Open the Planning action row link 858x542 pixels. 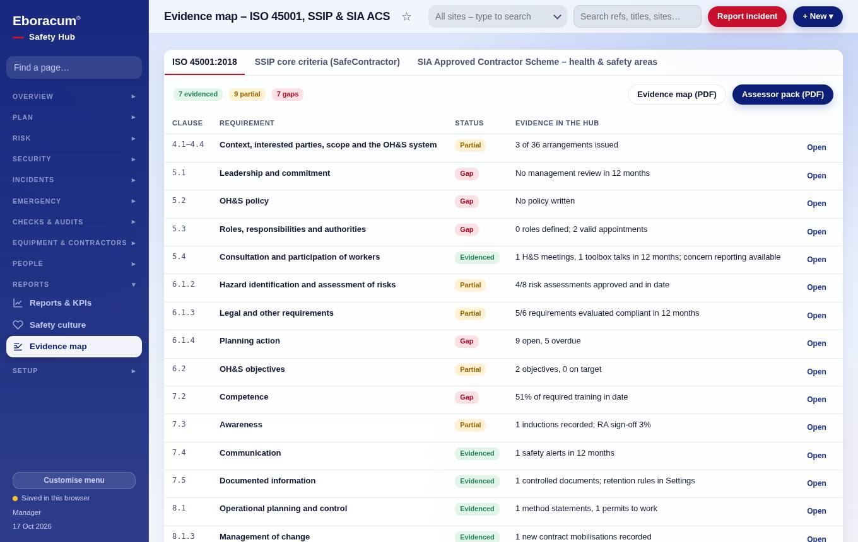[x=816, y=343]
